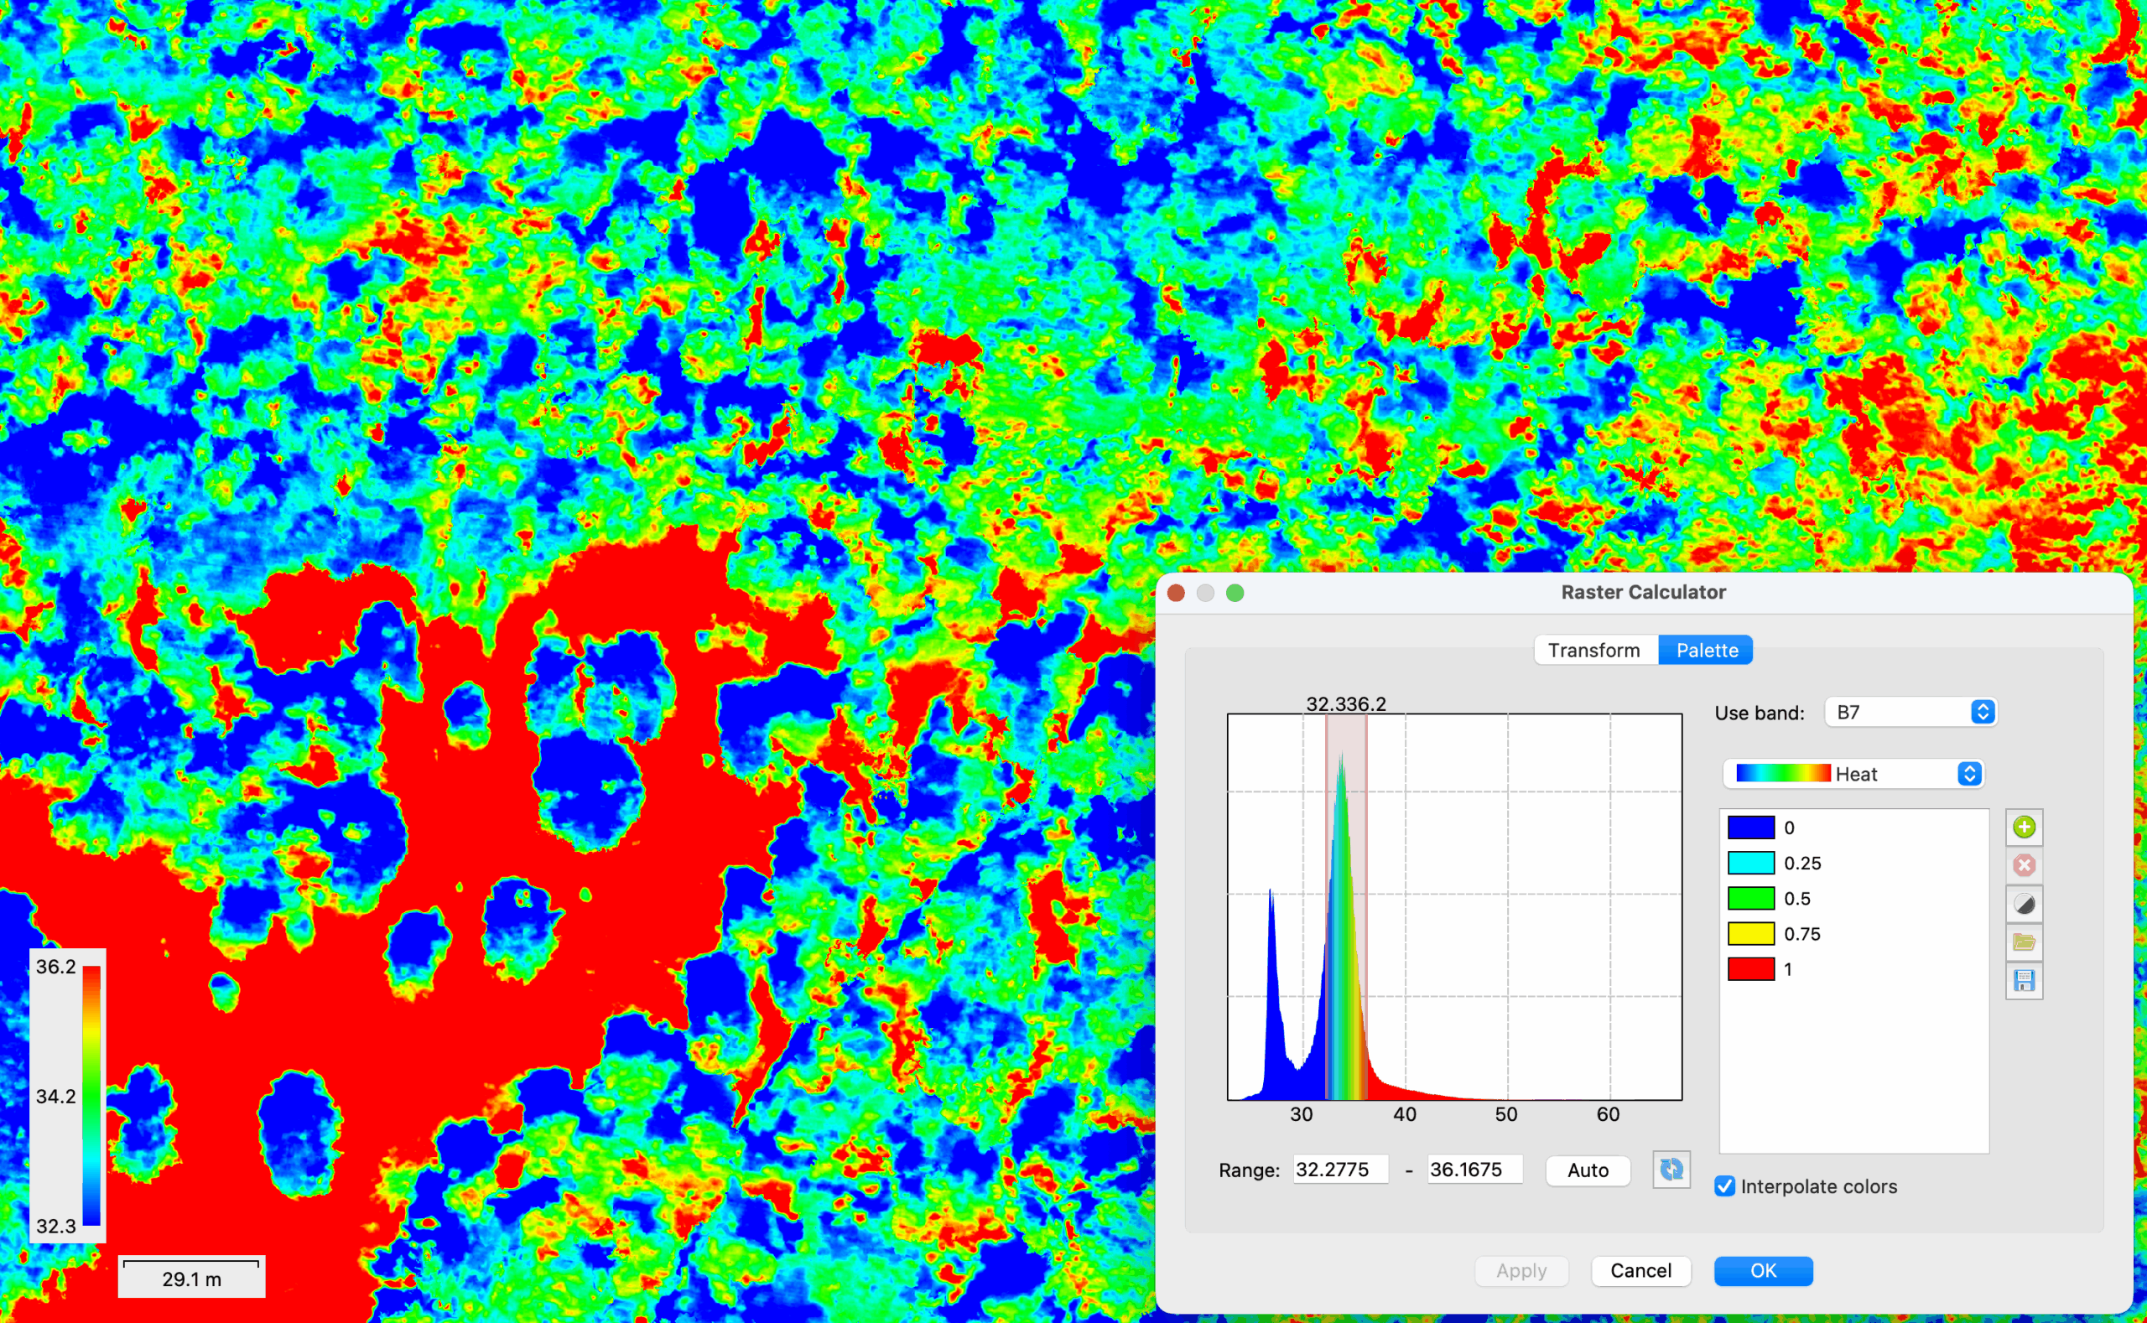The width and height of the screenshot is (2147, 1323).
Task: Add a new palette color stop
Action: click(2024, 827)
